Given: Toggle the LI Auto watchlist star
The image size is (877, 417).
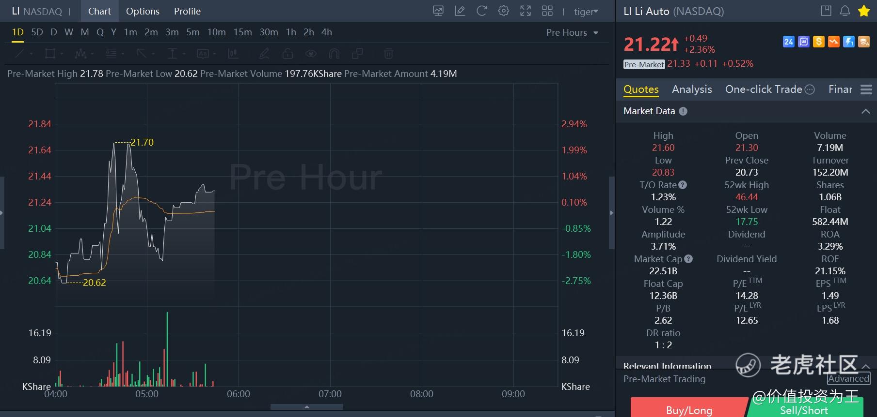Looking at the screenshot, I should click(864, 11).
